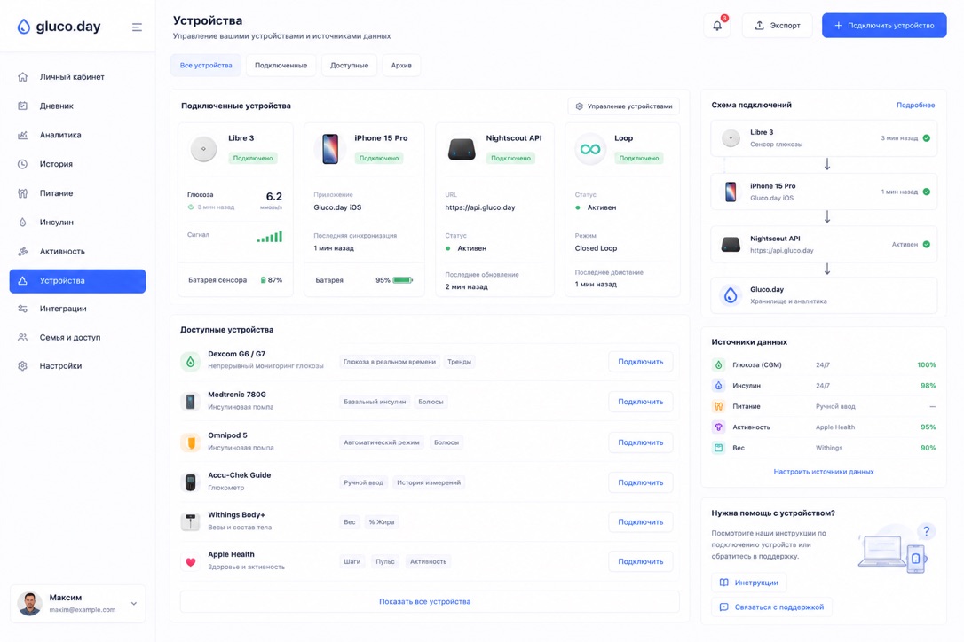Click the Libre 3 signal strength bars
964x642 pixels.
click(270, 237)
